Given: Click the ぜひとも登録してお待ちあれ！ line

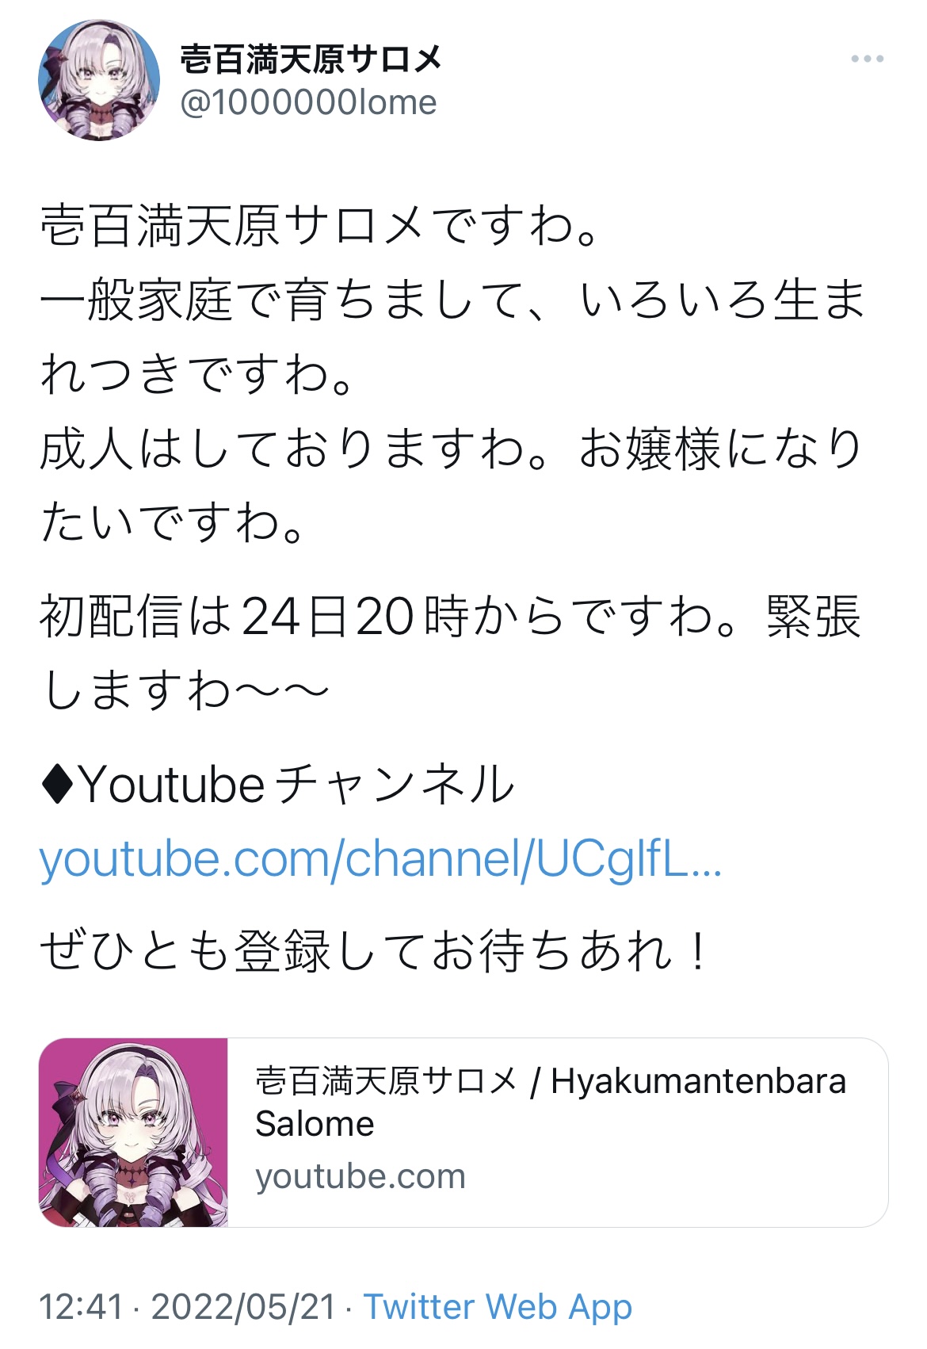Looking at the screenshot, I should (x=374, y=951).
